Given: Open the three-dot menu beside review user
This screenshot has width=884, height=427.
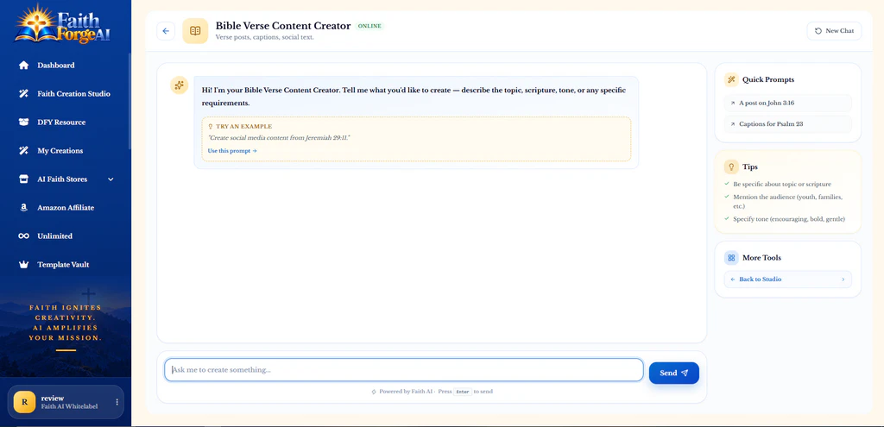Looking at the screenshot, I should pos(117,402).
